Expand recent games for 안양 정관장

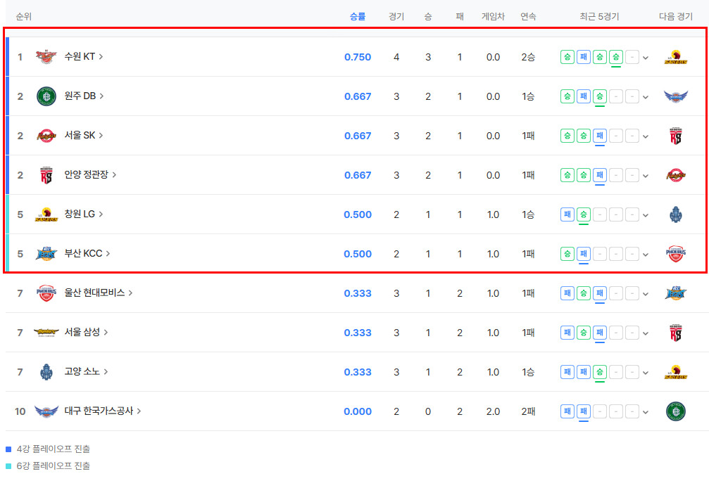tap(645, 176)
